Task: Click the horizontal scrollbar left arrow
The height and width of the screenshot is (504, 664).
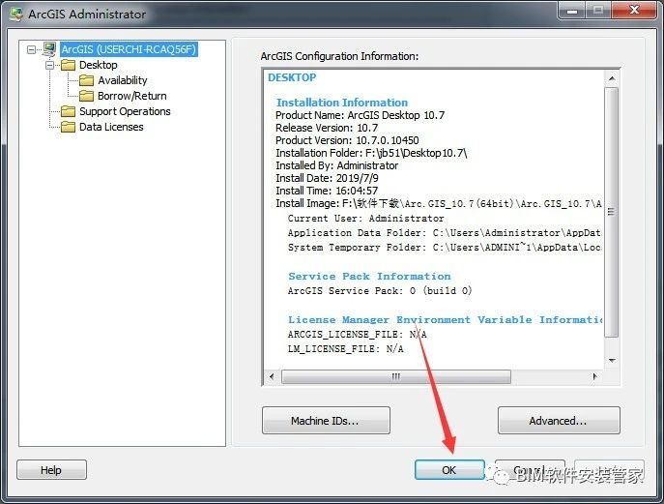Action: [272, 376]
